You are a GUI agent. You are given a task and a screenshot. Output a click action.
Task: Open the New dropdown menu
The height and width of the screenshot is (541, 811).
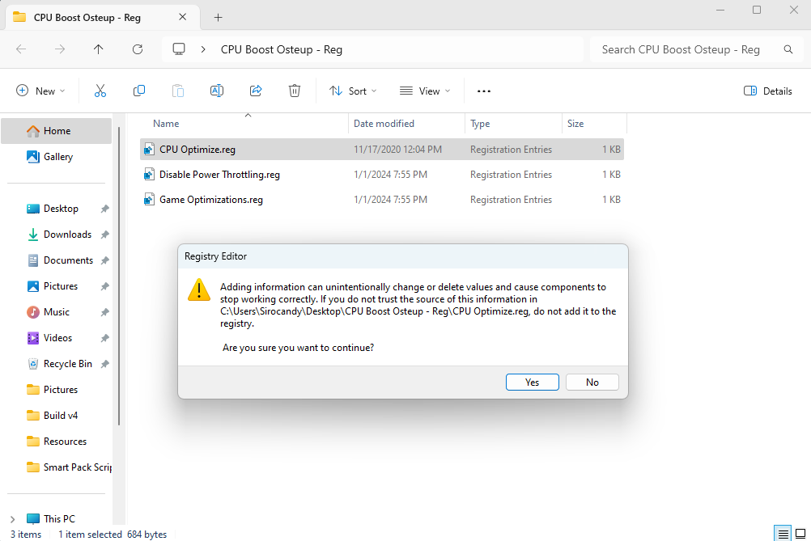pyautogui.click(x=41, y=91)
